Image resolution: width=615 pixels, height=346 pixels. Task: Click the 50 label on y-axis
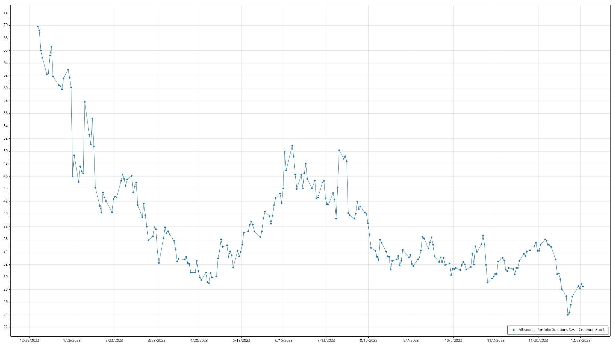pyautogui.click(x=6, y=151)
